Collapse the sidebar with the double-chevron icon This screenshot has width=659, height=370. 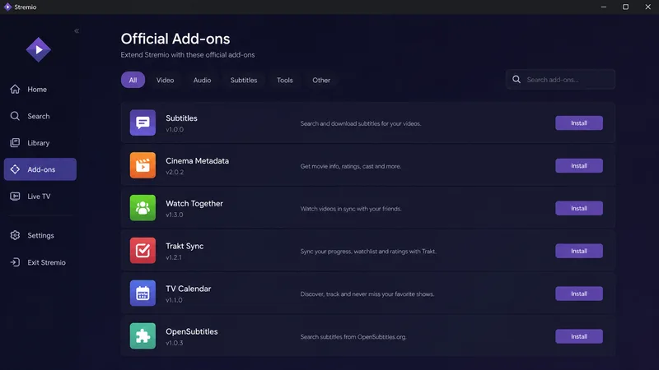point(77,30)
